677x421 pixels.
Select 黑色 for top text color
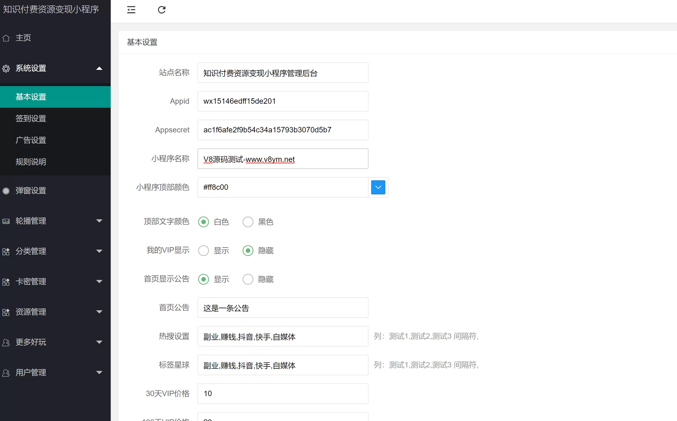pyautogui.click(x=248, y=222)
